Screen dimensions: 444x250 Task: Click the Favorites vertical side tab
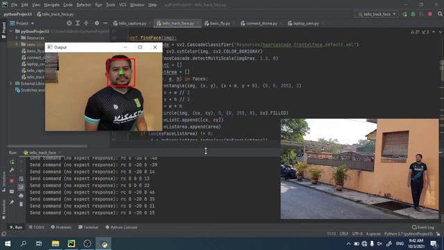[x=3, y=210]
